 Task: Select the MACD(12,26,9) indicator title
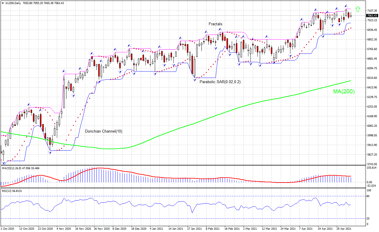click(x=11, y=168)
